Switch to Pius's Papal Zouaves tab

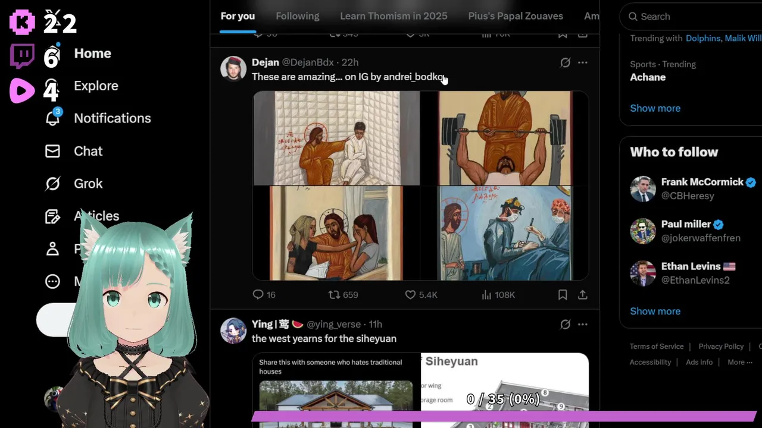coord(516,16)
